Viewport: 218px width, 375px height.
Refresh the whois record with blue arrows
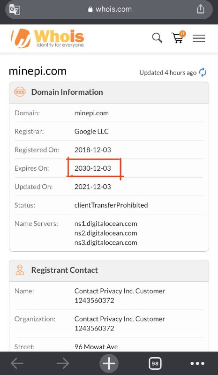point(203,73)
